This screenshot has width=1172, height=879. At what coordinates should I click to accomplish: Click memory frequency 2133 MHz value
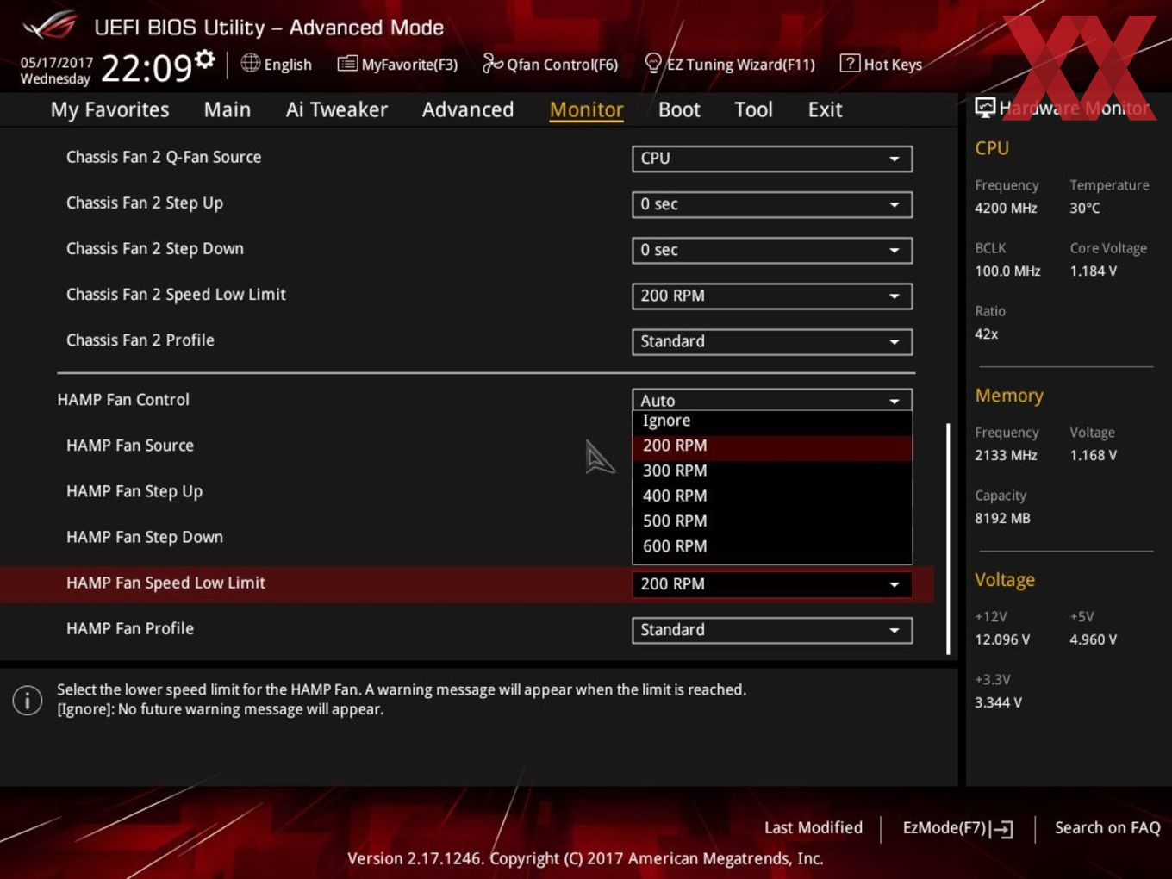coord(1006,455)
